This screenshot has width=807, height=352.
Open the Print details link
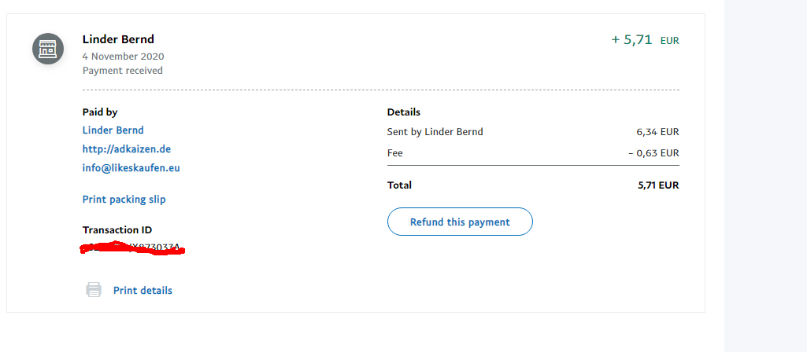coord(143,291)
